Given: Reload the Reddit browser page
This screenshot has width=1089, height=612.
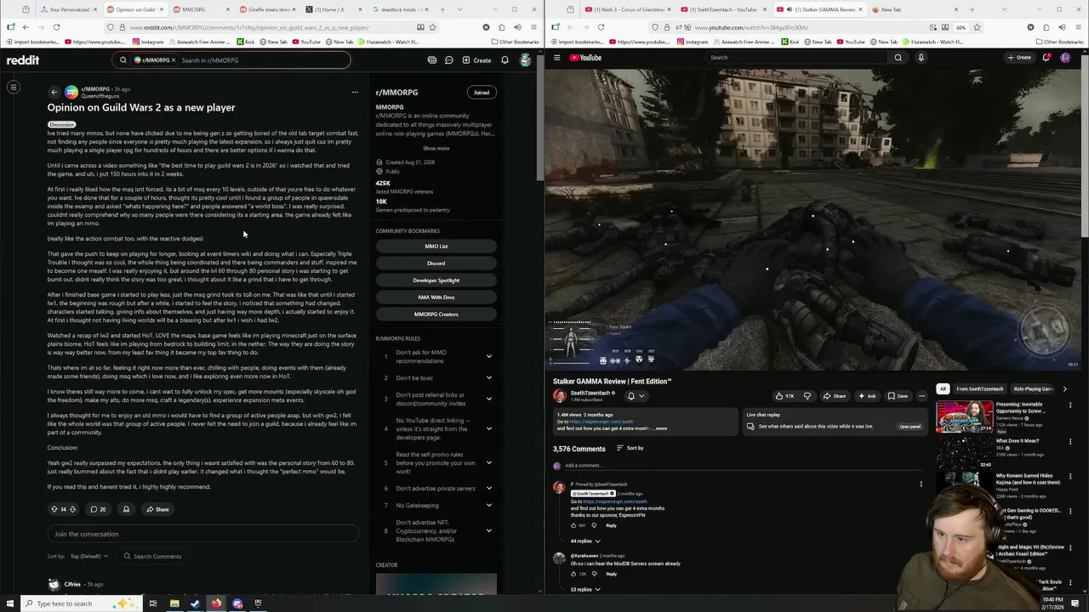Looking at the screenshot, I should point(56,27).
